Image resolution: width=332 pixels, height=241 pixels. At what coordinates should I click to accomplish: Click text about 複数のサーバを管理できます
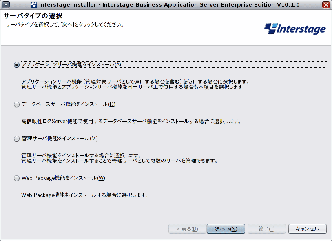click(120, 161)
